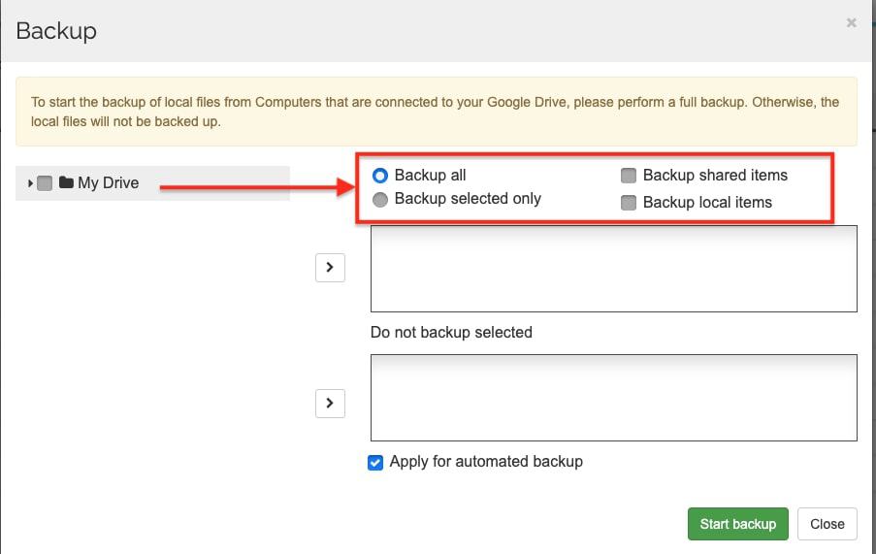Image resolution: width=876 pixels, height=554 pixels.
Task: Click the Backup dialog title
Action: point(56,31)
